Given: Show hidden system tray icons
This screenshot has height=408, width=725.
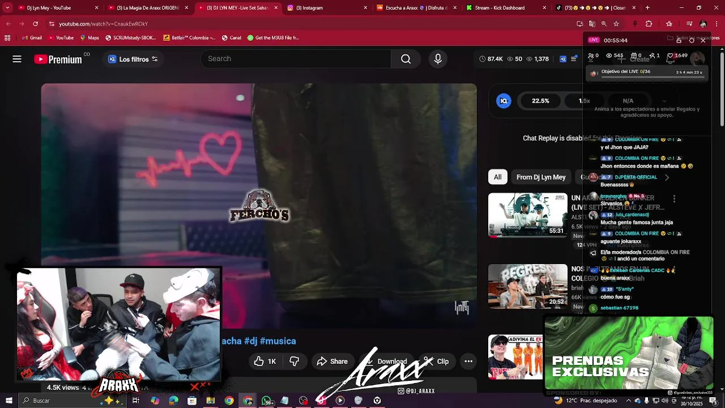Looking at the screenshot, I should pos(628,401).
